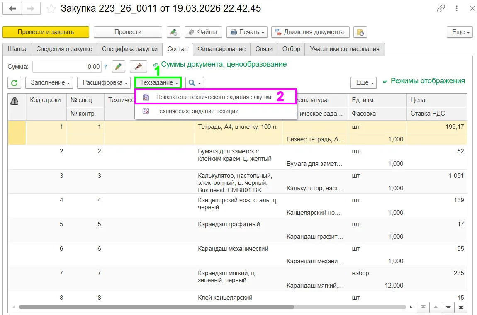Click the Сумма input field
477x315 pixels.
[x=67, y=67]
